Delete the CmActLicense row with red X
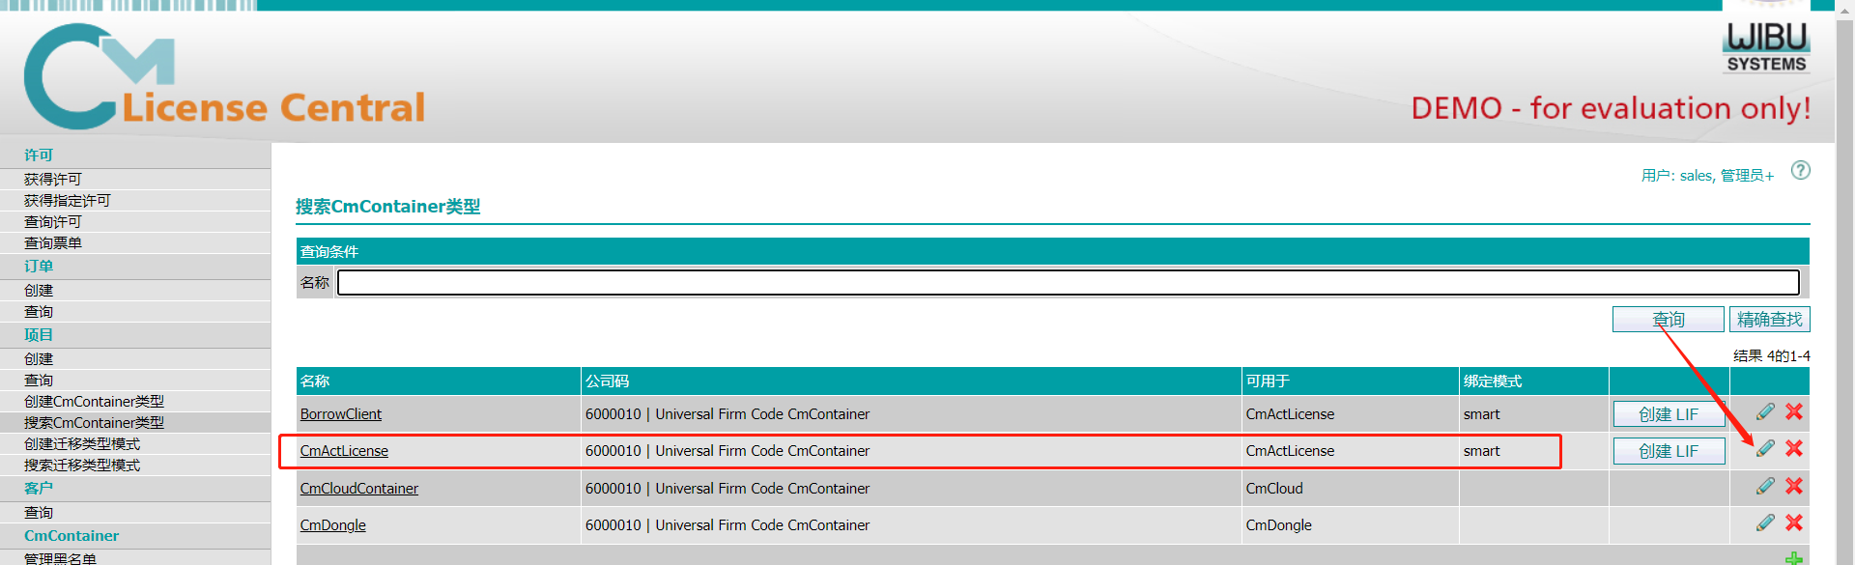 pos(1794,449)
